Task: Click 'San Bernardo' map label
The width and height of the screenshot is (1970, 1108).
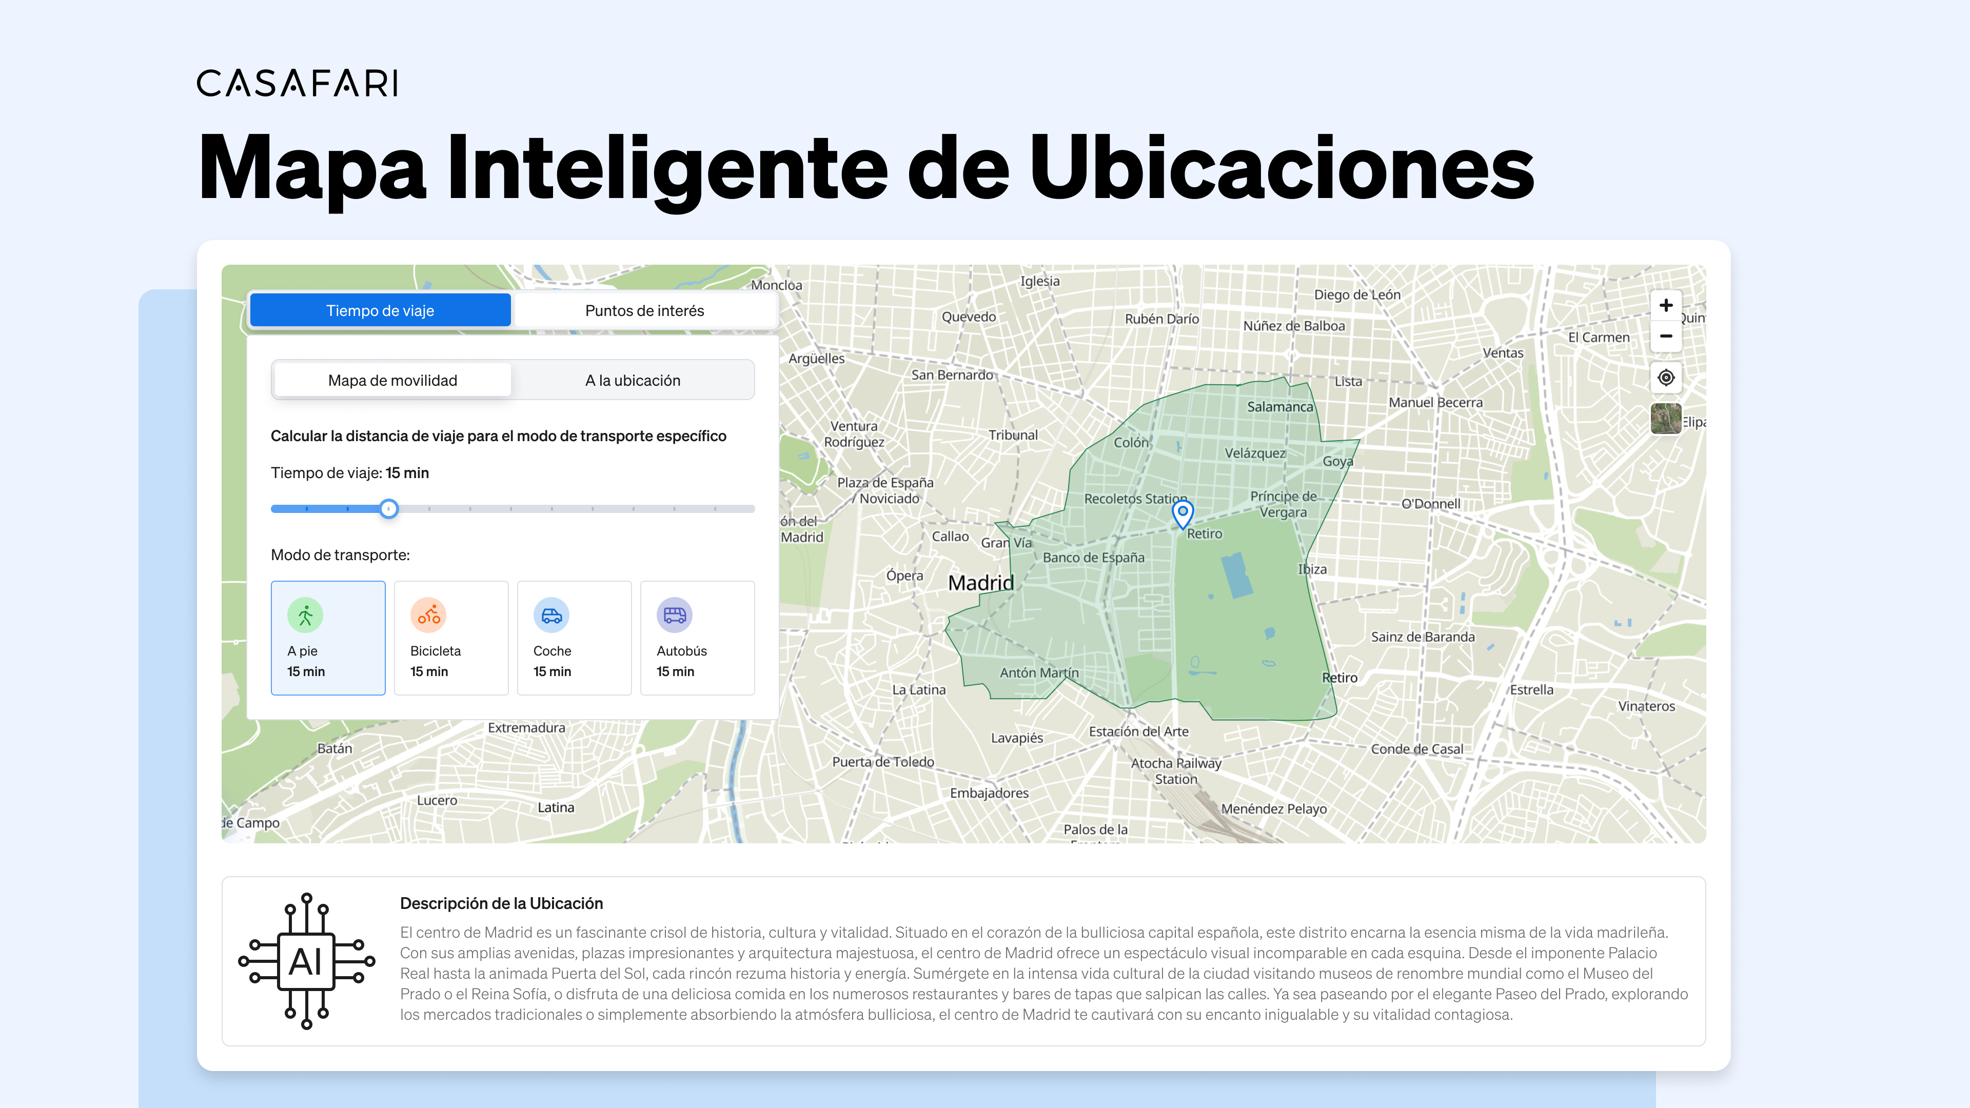Action: [x=952, y=374]
